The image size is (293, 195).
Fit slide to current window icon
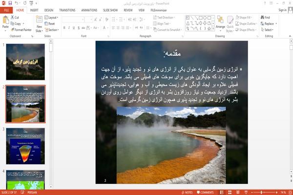coord(290,193)
